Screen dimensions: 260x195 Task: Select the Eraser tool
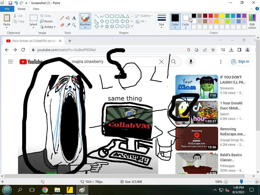coord(62,25)
